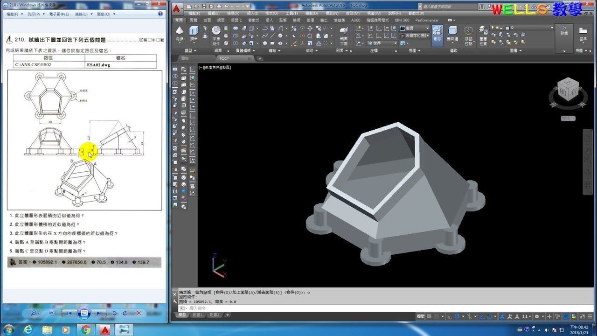Expand the 修改 (Modify) panel

coord(312,50)
